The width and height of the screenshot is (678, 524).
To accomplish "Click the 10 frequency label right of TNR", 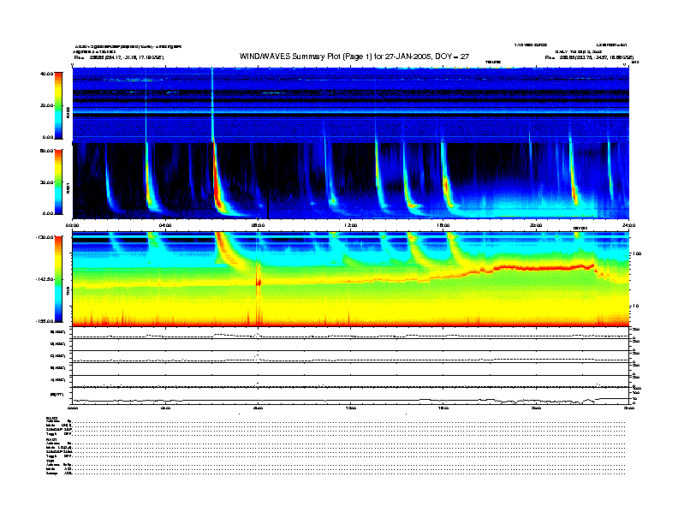I will 635,306.
